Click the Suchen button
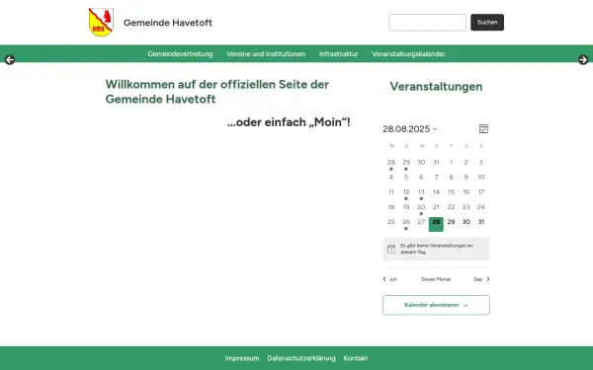This screenshot has height=370, width=593. (x=487, y=23)
